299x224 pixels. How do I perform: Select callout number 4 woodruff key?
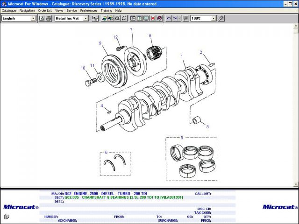coord(102,106)
